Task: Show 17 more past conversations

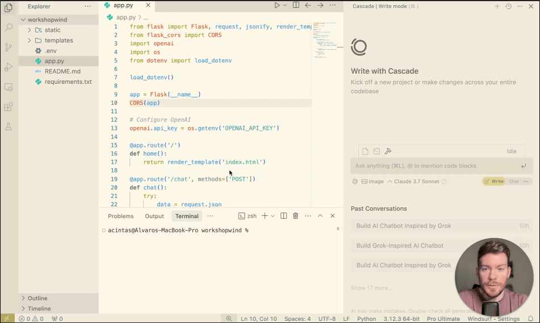Action: pos(371,288)
